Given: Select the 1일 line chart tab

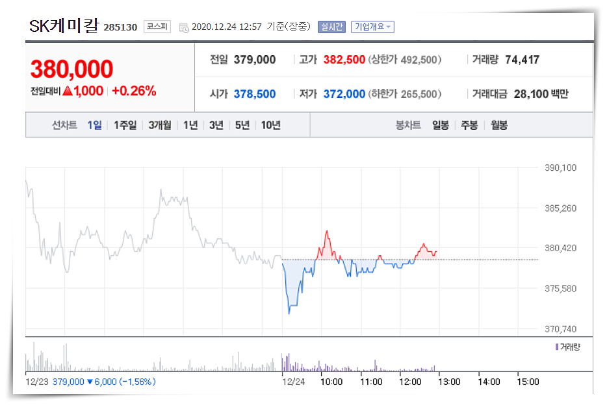Looking at the screenshot, I should pos(94,125).
